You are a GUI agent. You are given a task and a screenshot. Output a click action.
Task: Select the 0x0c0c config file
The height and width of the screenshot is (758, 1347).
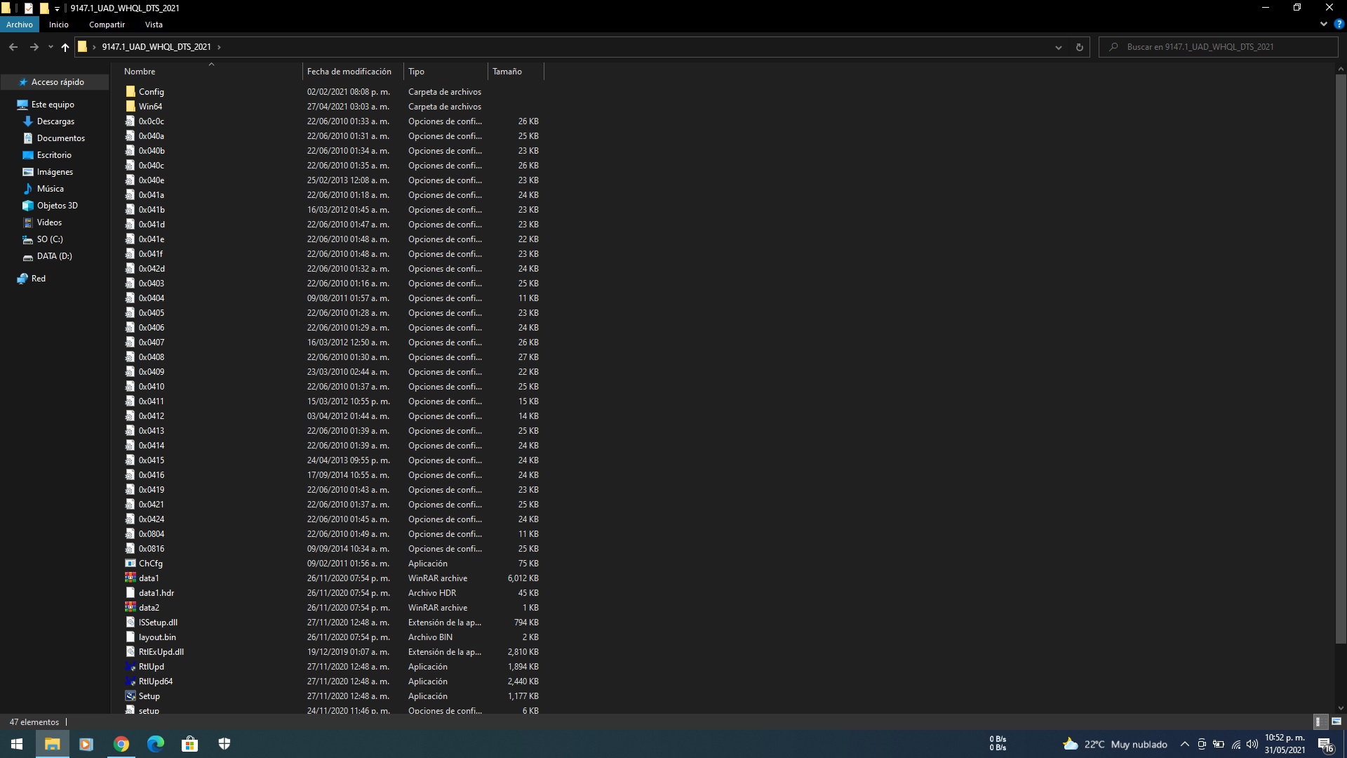(332, 121)
